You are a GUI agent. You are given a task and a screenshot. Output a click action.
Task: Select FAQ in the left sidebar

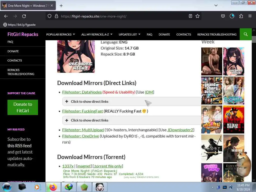10,42
